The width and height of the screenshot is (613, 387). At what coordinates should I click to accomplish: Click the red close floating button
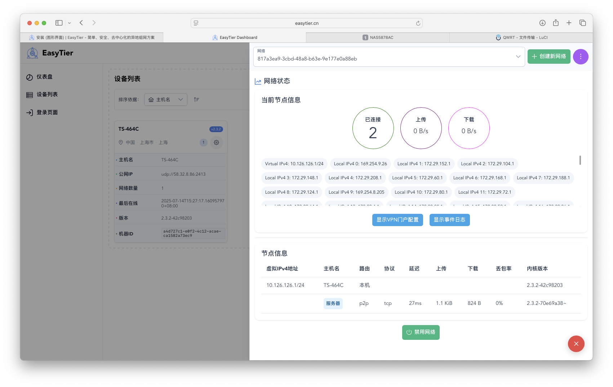(576, 344)
